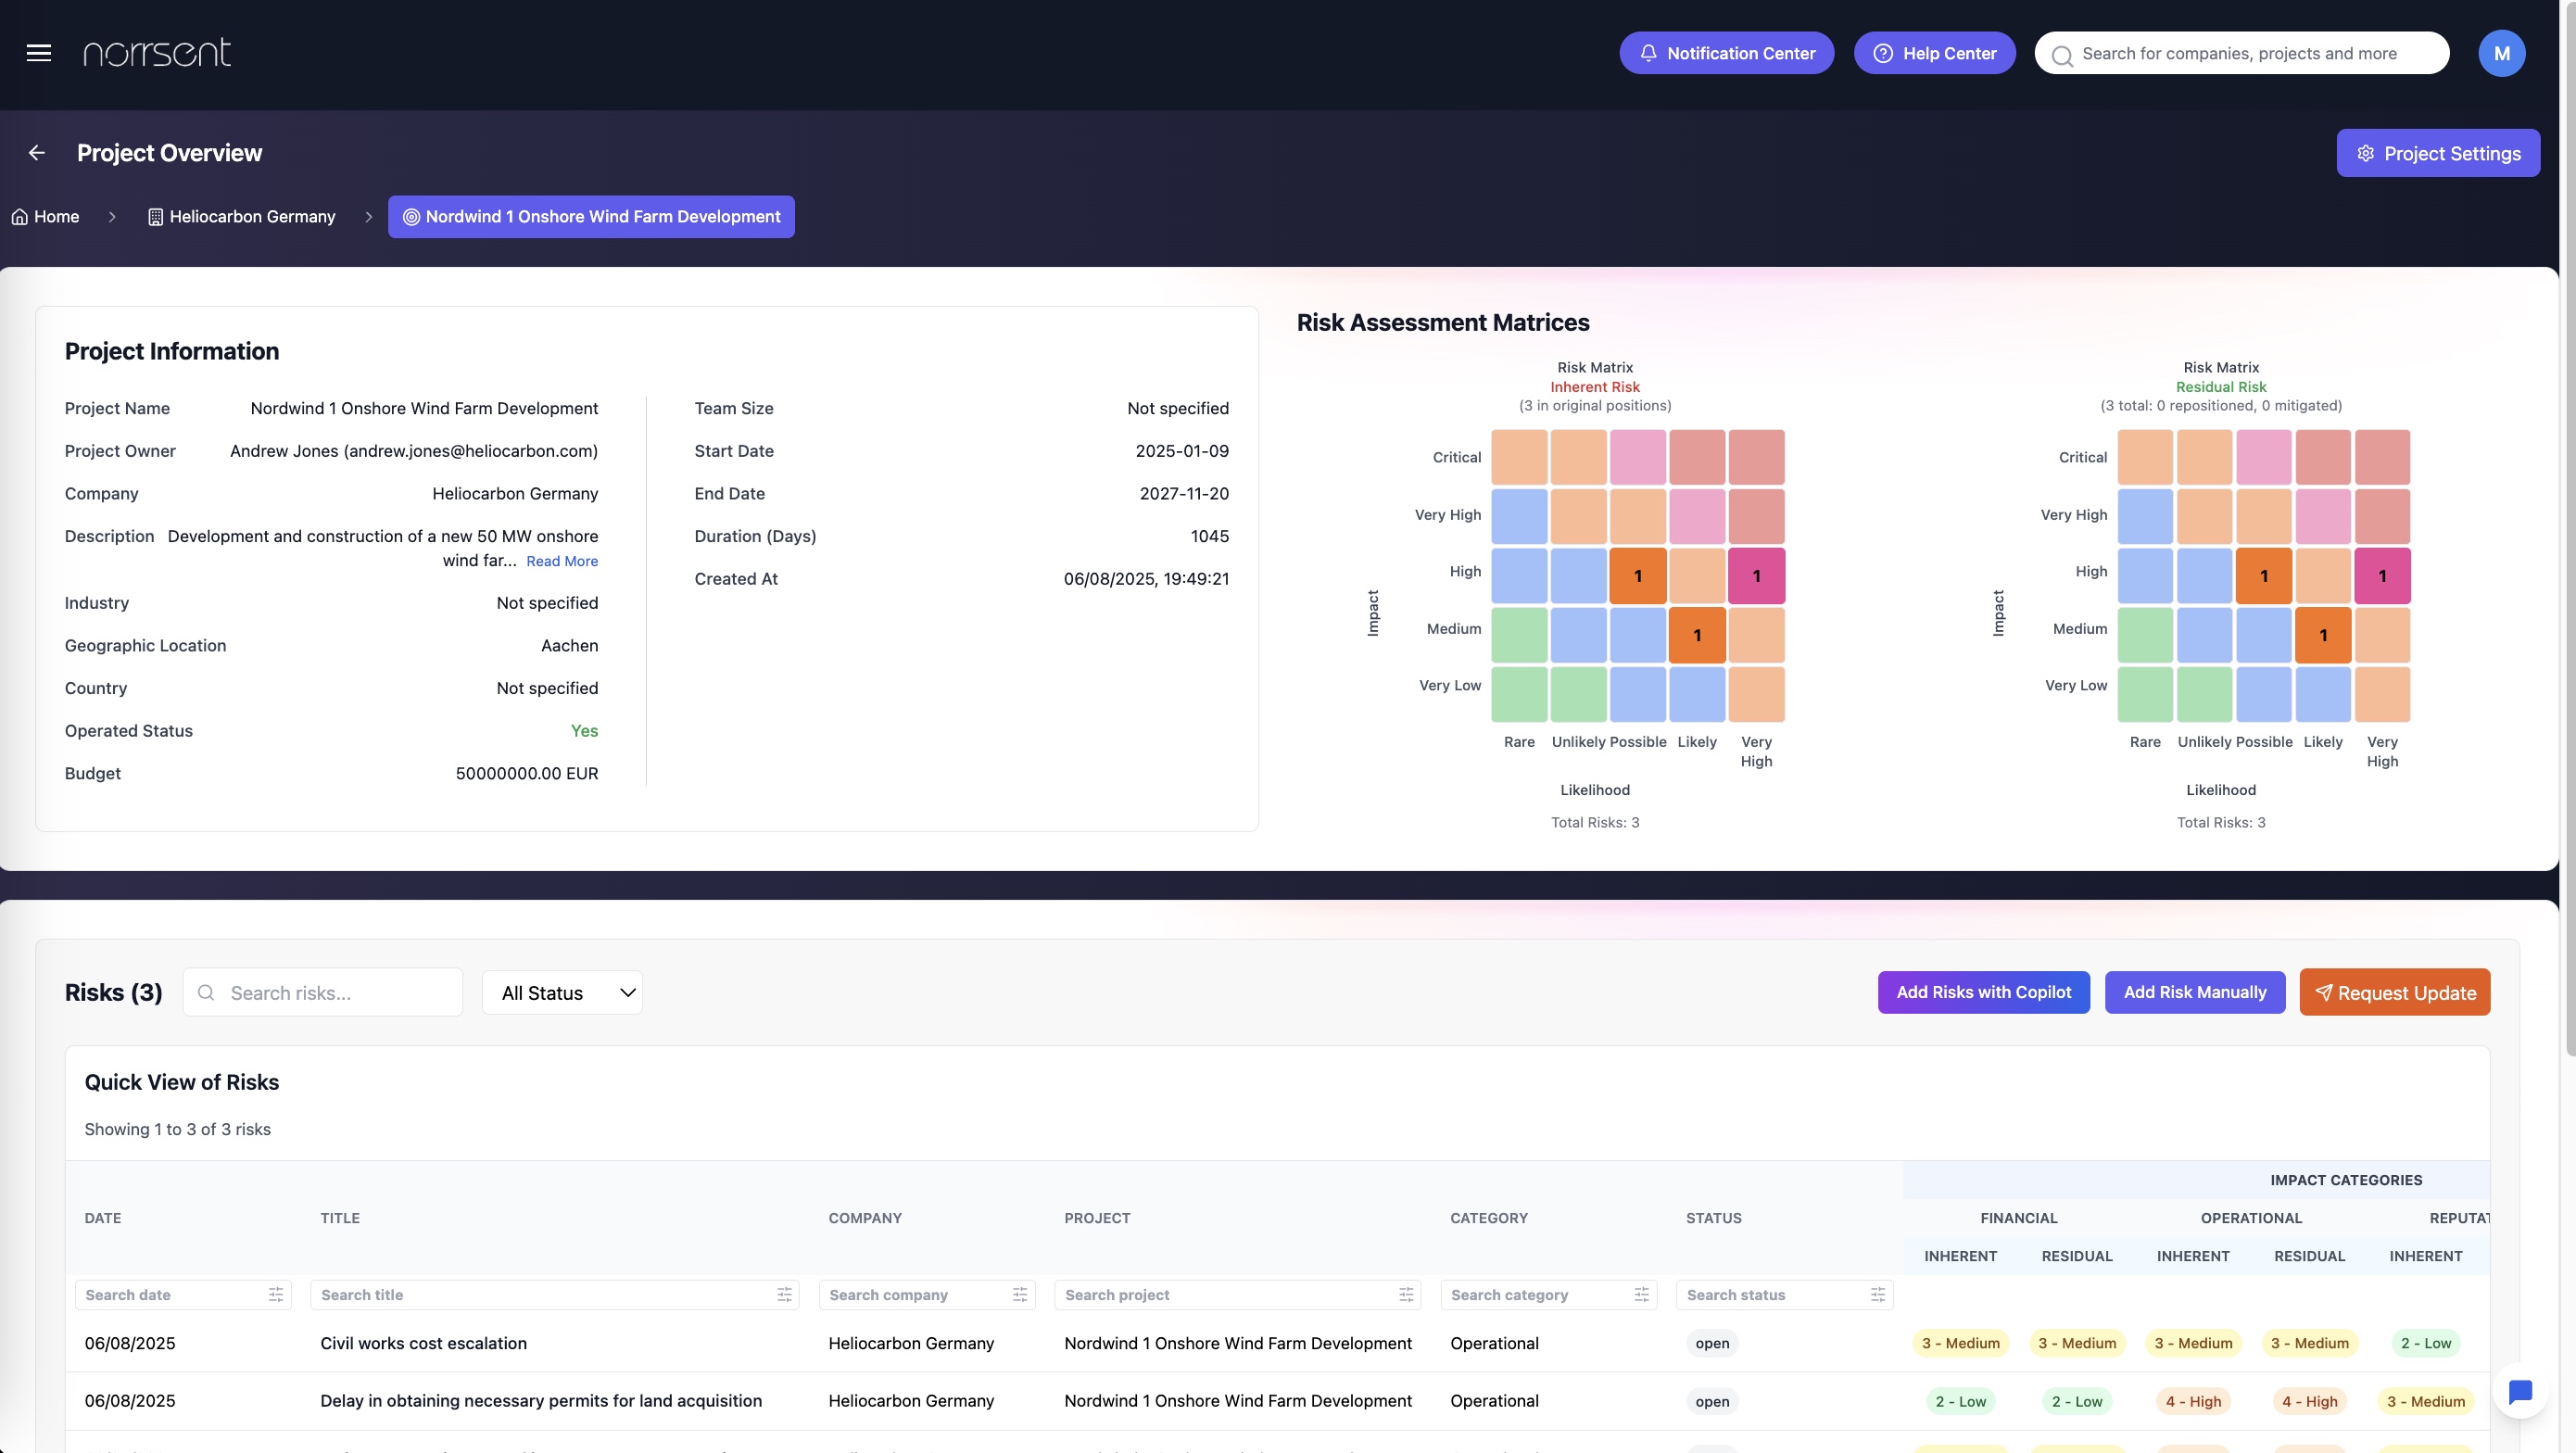Image resolution: width=2576 pixels, height=1453 pixels.
Task: Click the norrsent logo
Action: click(x=157, y=53)
